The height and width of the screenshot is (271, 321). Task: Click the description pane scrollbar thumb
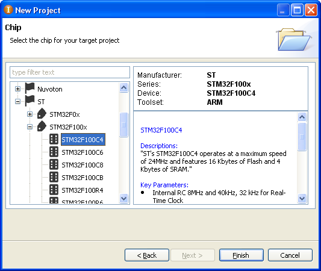(x=302, y=137)
